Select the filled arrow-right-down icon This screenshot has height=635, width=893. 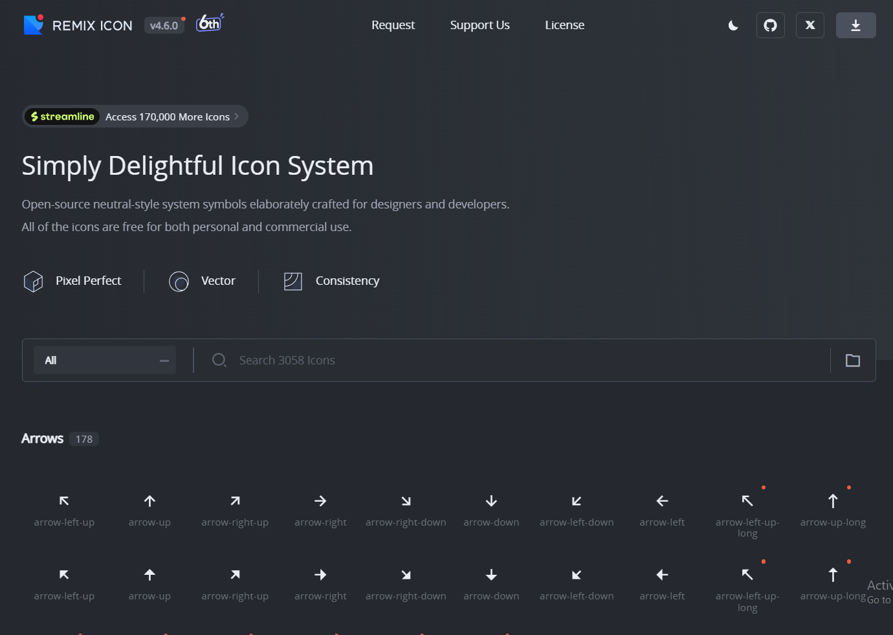tap(406, 575)
